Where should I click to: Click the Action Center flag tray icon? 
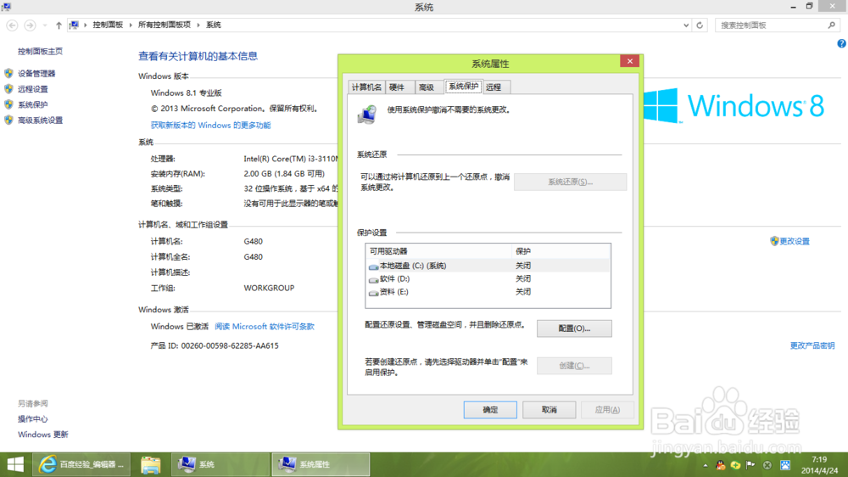750,465
